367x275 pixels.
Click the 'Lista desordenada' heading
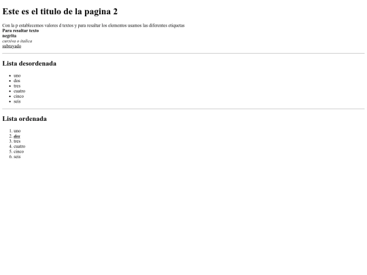(x=29, y=64)
